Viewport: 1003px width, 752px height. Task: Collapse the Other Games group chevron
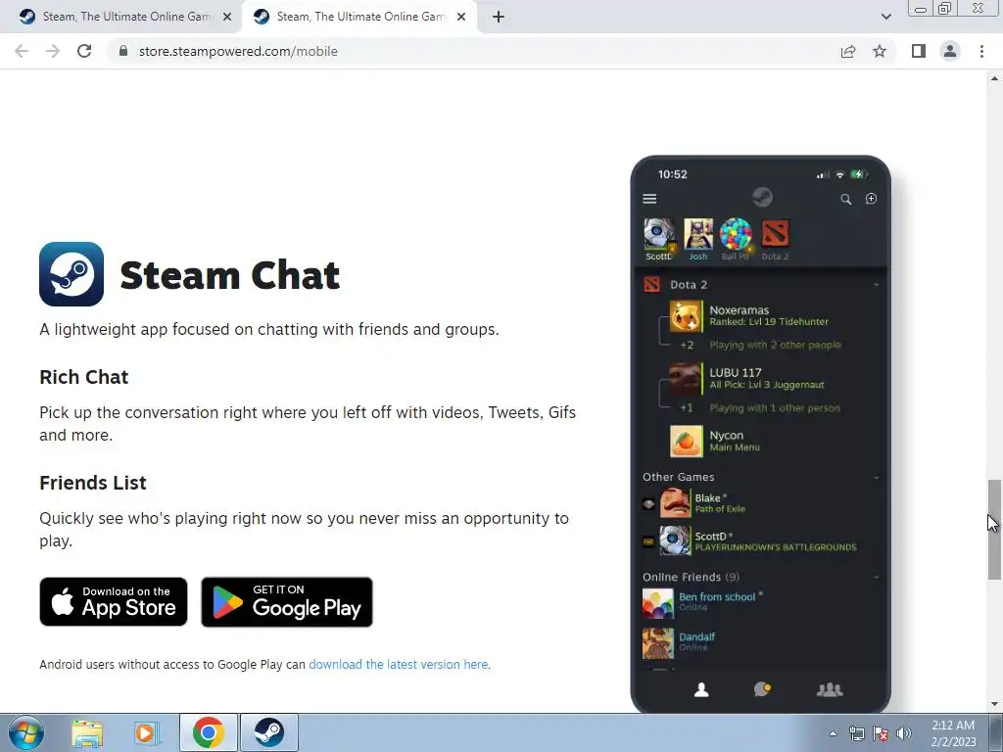click(x=877, y=477)
